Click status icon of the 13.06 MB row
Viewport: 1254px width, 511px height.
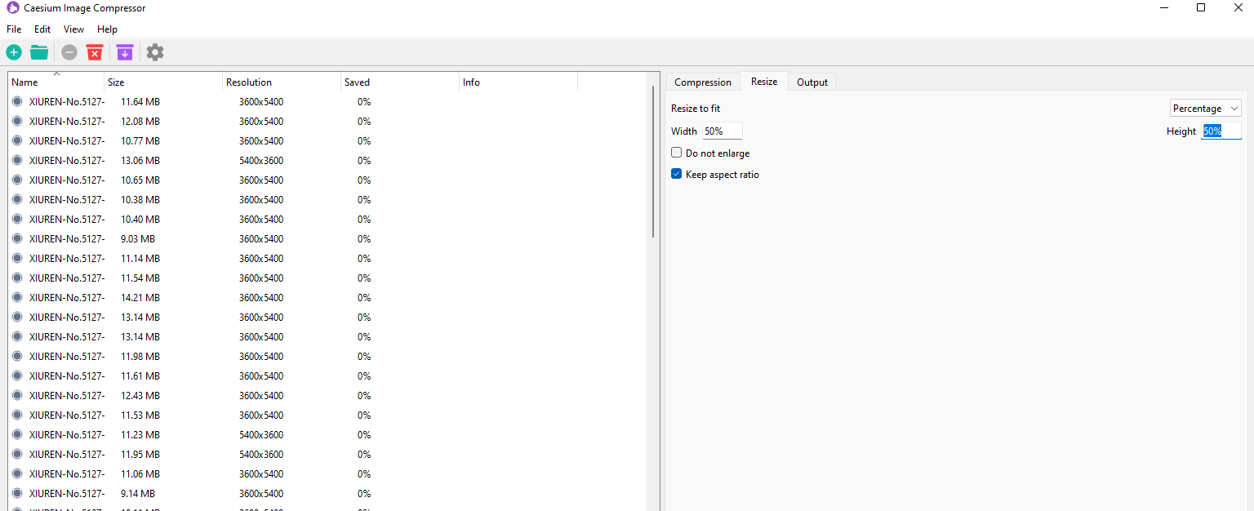17,161
